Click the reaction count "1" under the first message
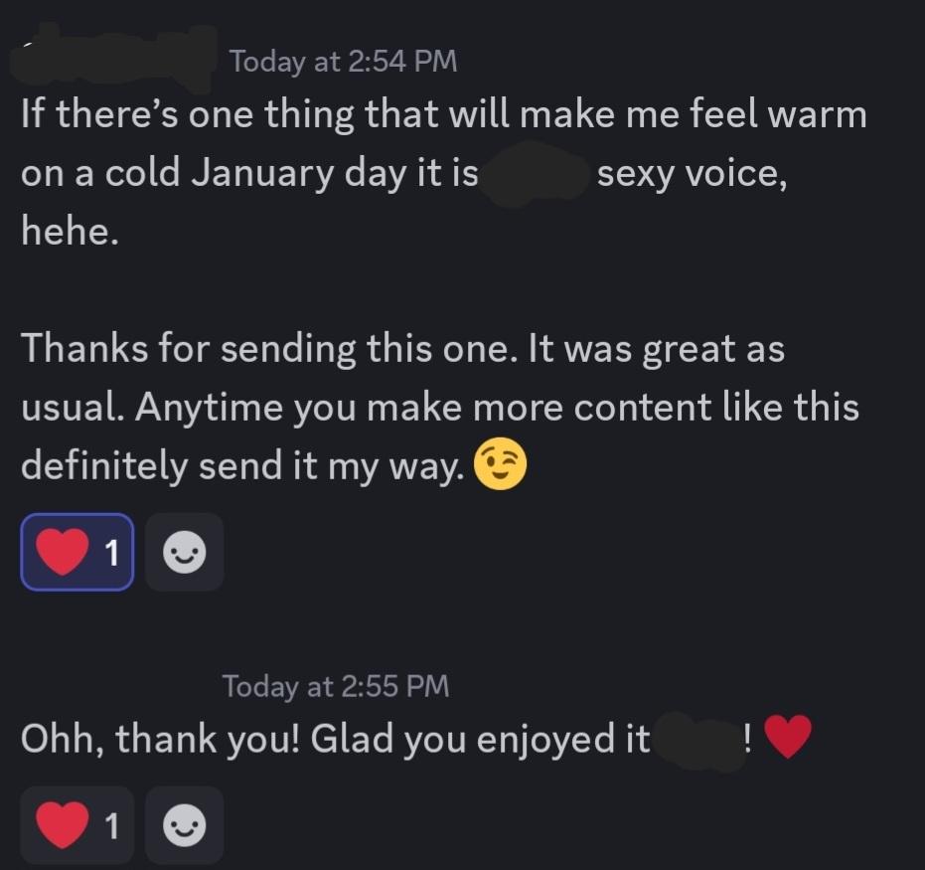 pos(111,554)
